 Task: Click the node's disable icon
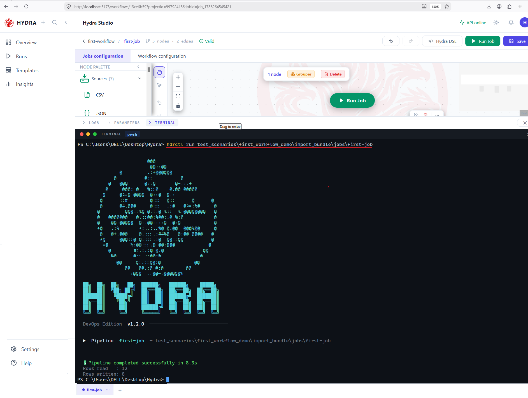(x=416, y=115)
